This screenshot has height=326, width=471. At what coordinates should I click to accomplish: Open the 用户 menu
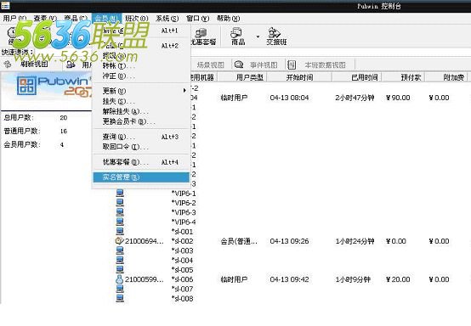coord(14,19)
